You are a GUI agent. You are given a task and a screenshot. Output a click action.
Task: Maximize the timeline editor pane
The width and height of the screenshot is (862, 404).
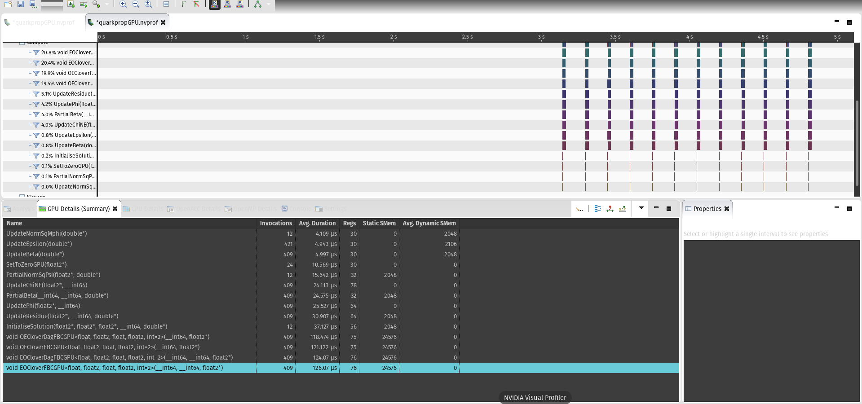click(x=849, y=22)
